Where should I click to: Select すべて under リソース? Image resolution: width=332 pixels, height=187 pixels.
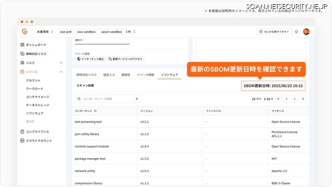coord(30,121)
